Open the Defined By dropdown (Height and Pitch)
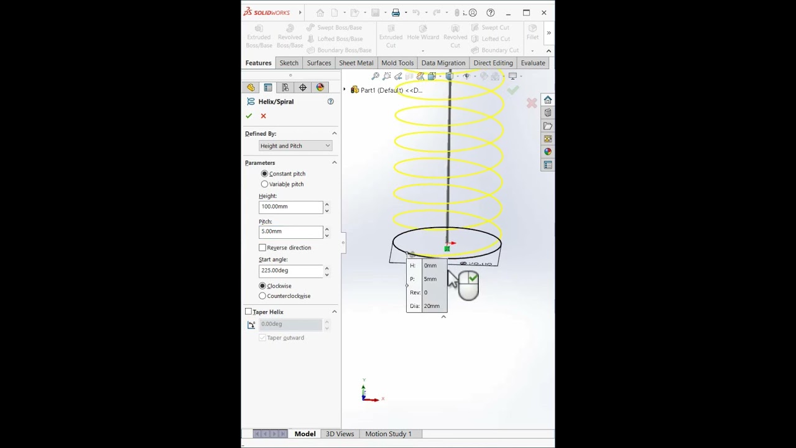The width and height of the screenshot is (796, 448). coord(295,146)
